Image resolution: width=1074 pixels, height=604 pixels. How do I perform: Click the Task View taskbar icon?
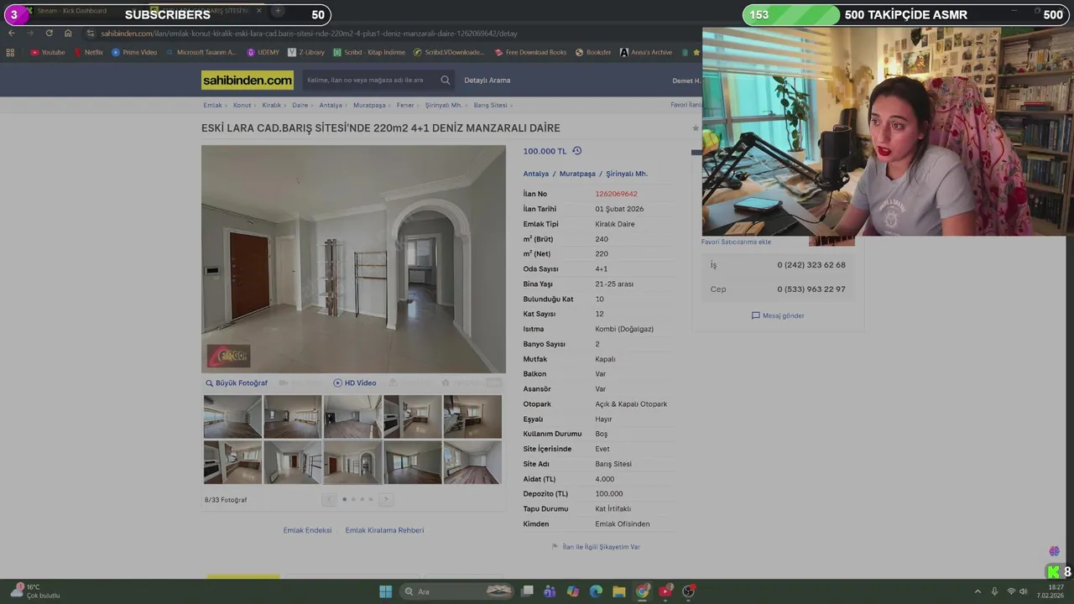point(527,591)
